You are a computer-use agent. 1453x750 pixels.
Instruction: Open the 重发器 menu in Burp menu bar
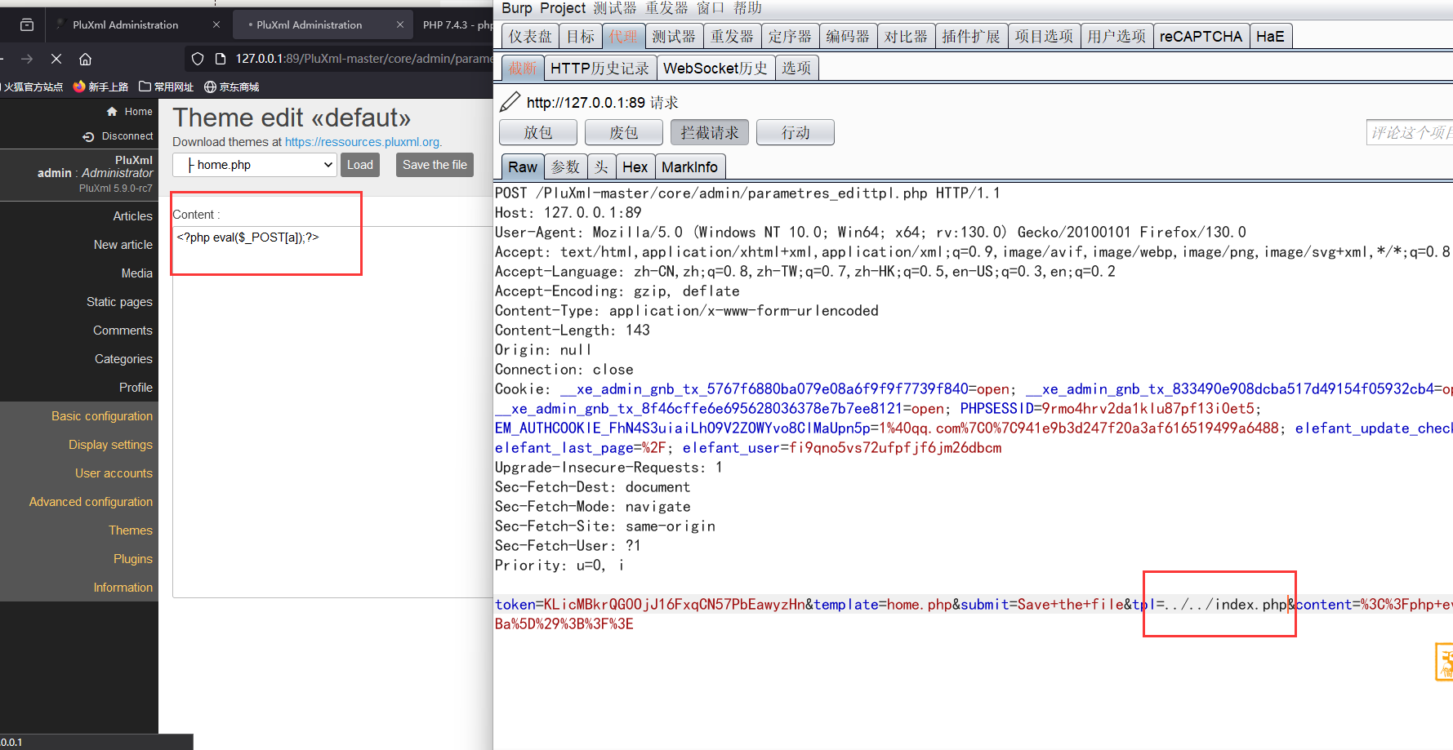(x=666, y=8)
